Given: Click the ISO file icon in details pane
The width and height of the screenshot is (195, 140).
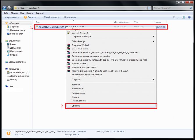Looking at the screenshot, I should (8, 133).
